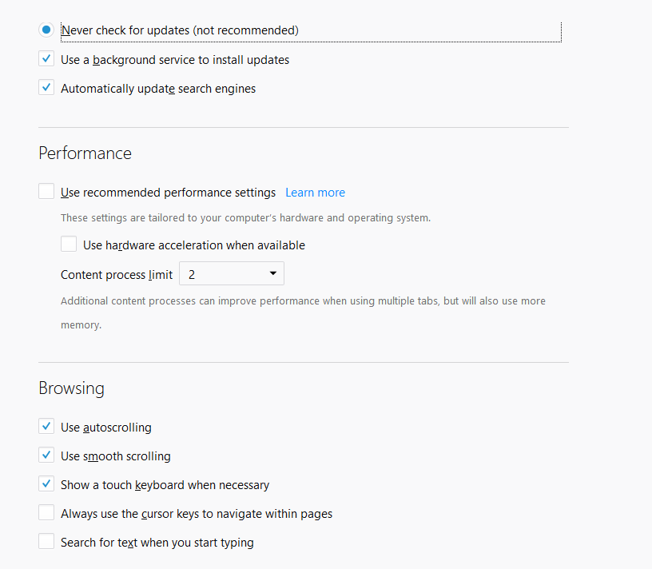Open the Learn more link
The width and height of the screenshot is (652, 569).
coord(315,193)
